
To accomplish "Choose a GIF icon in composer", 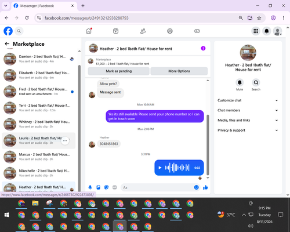I will (114, 187).
